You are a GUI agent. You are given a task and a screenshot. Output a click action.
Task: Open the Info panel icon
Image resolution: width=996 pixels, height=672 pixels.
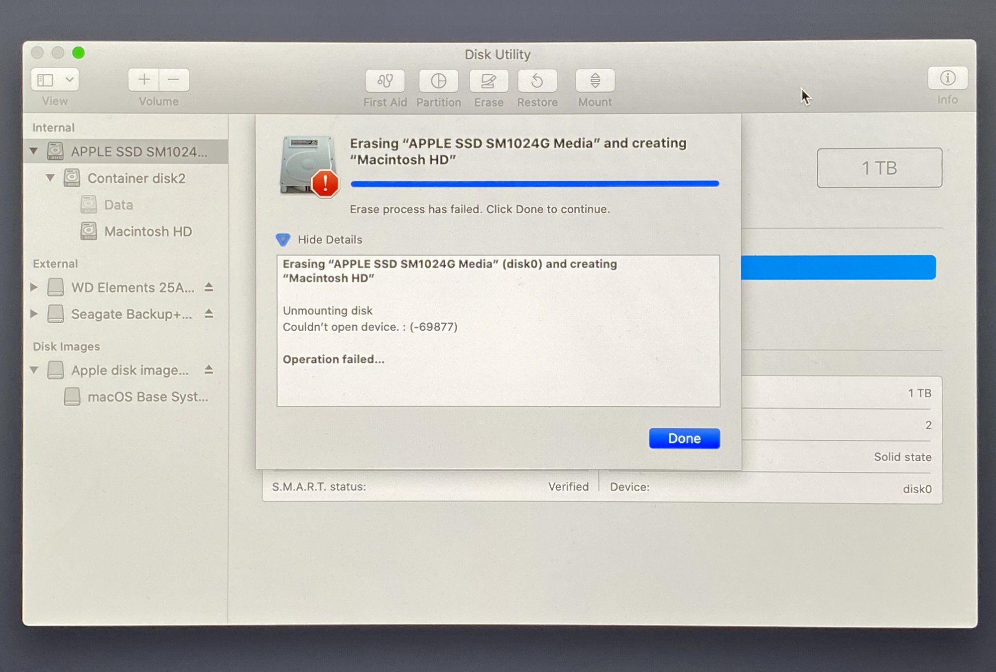948,78
